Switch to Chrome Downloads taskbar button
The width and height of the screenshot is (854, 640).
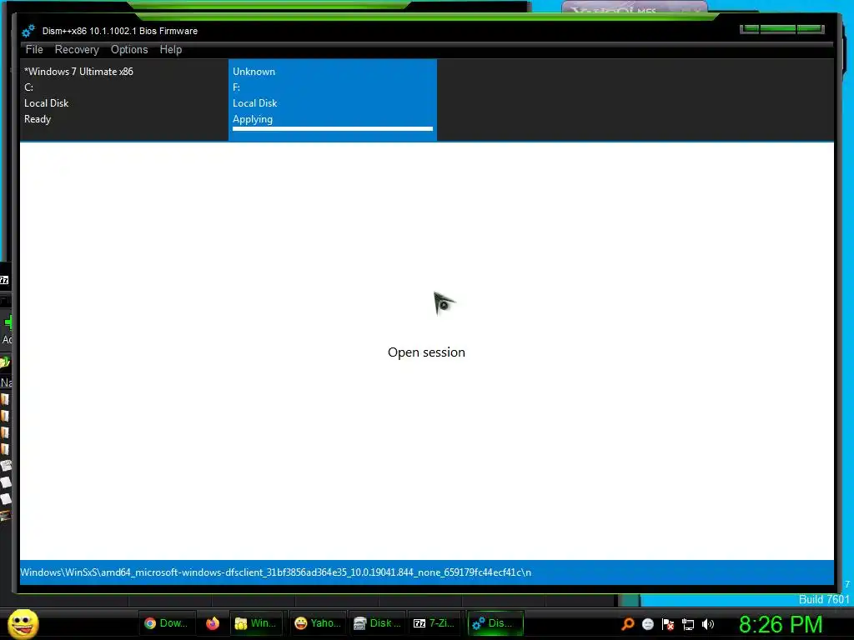click(x=166, y=623)
